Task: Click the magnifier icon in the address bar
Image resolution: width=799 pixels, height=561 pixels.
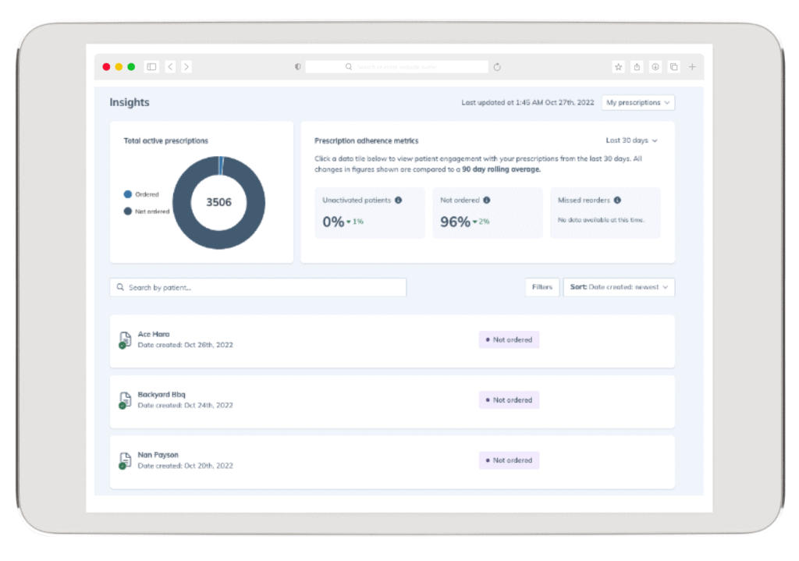Action: 349,67
